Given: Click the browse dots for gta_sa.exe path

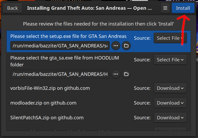Looking at the screenshot, I should [116, 74].
